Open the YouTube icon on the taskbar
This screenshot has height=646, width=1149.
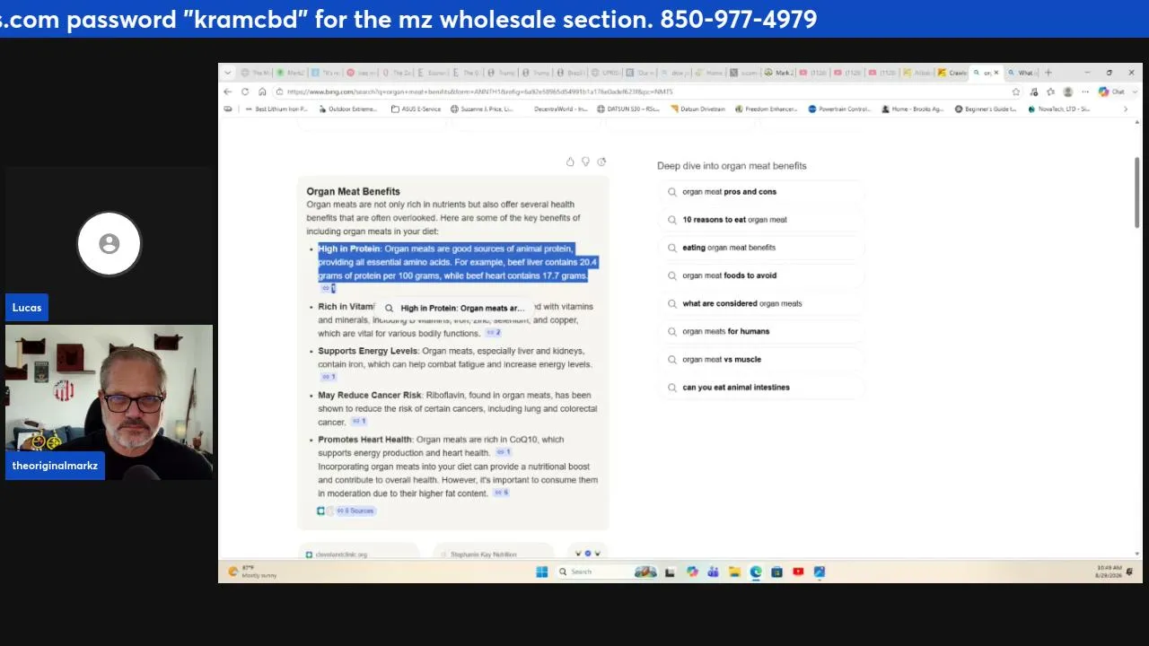(x=798, y=572)
